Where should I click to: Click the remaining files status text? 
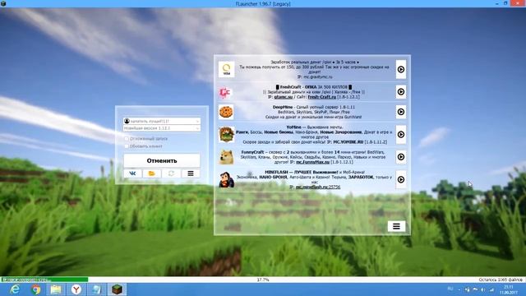pos(501,280)
